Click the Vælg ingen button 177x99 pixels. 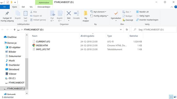143,16
